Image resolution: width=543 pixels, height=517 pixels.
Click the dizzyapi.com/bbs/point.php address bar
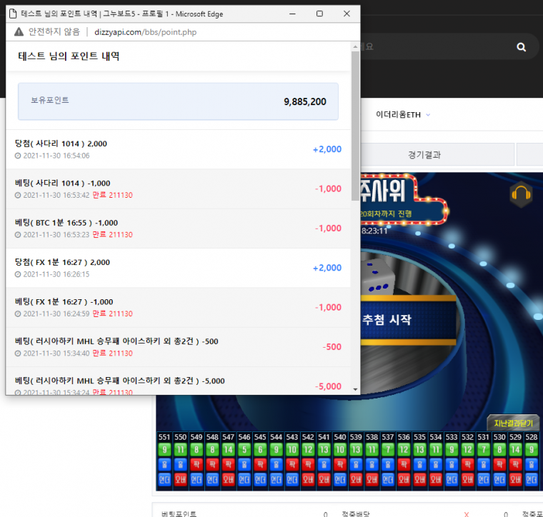point(146,32)
